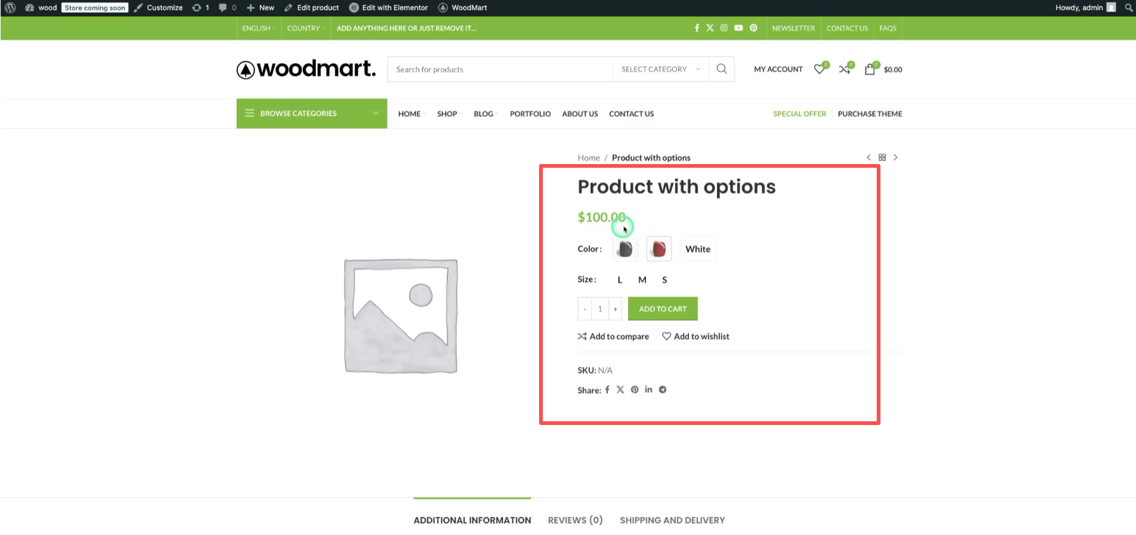1136x535 pixels.
Task: Increase quantity with plus button
Action: [x=615, y=309]
